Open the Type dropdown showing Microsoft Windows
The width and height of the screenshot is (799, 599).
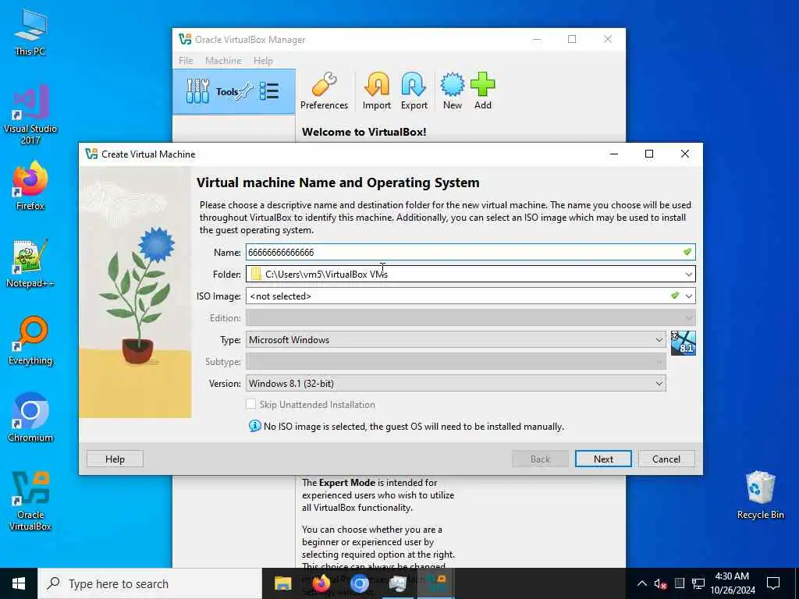click(456, 340)
